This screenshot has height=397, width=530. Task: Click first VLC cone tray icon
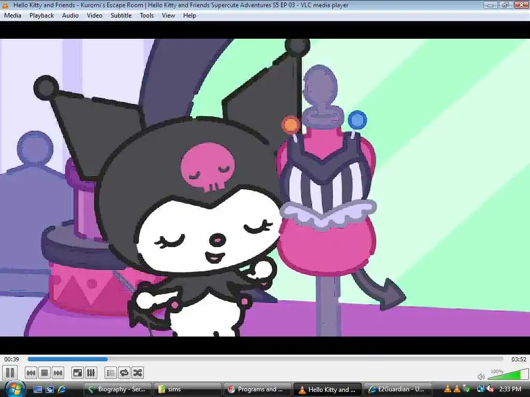448,389
